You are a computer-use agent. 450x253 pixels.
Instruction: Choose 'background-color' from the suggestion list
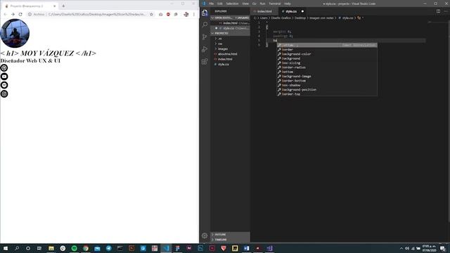[x=327, y=54]
